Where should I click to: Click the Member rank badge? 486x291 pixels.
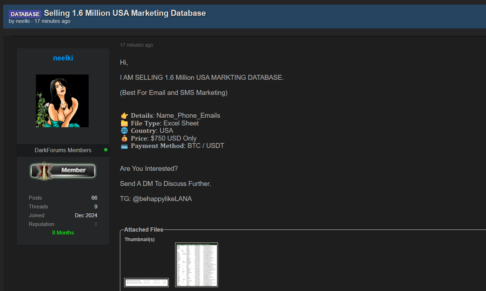pos(63,170)
